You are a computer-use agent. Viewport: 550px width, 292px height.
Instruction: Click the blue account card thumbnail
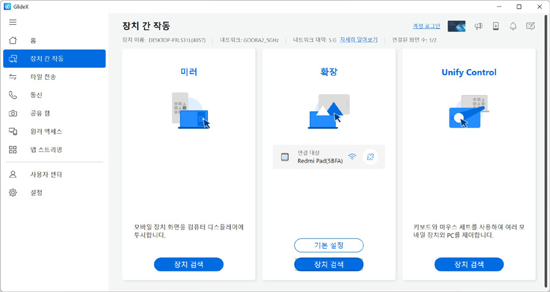[456, 26]
